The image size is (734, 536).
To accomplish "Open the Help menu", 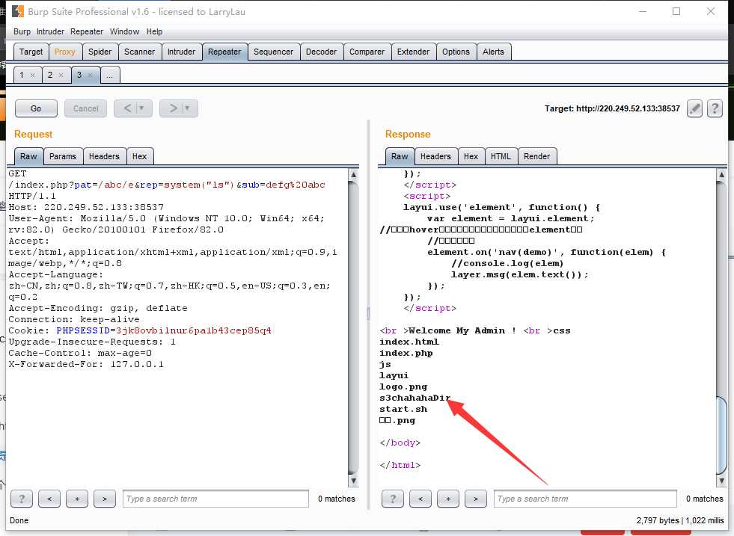I will click(x=154, y=31).
